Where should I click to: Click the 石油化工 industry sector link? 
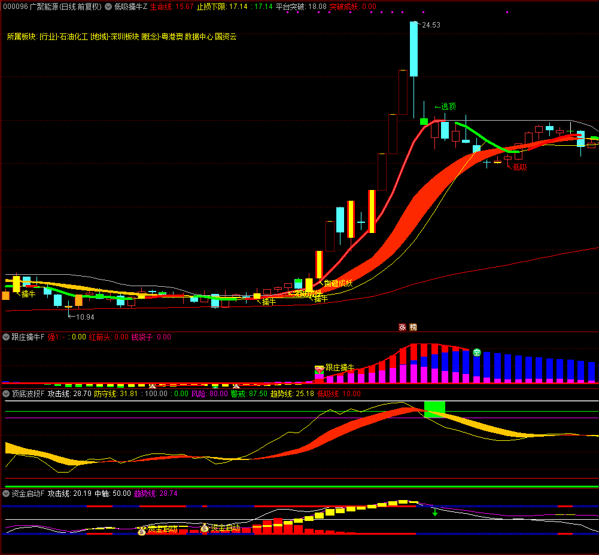73,36
